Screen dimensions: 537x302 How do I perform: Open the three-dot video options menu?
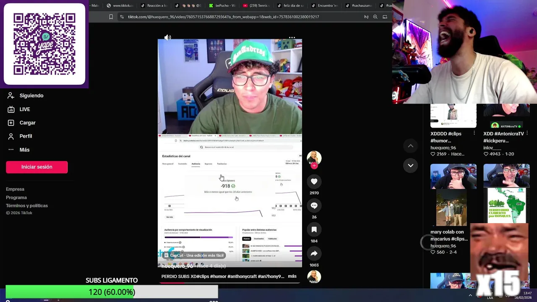(292, 37)
